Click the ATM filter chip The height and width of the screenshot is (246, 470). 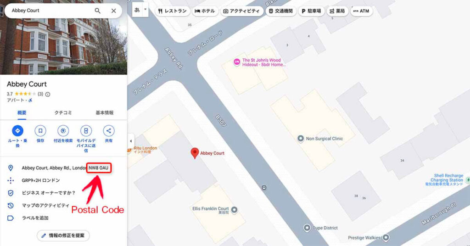(x=361, y=11)
